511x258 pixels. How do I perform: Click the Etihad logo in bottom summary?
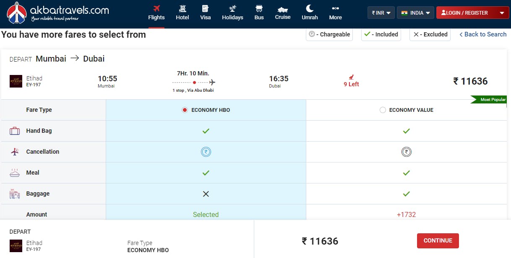16,246
